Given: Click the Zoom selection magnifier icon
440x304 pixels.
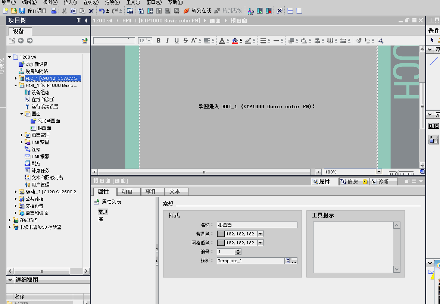Looking at the screenshot, I should 380,40.
